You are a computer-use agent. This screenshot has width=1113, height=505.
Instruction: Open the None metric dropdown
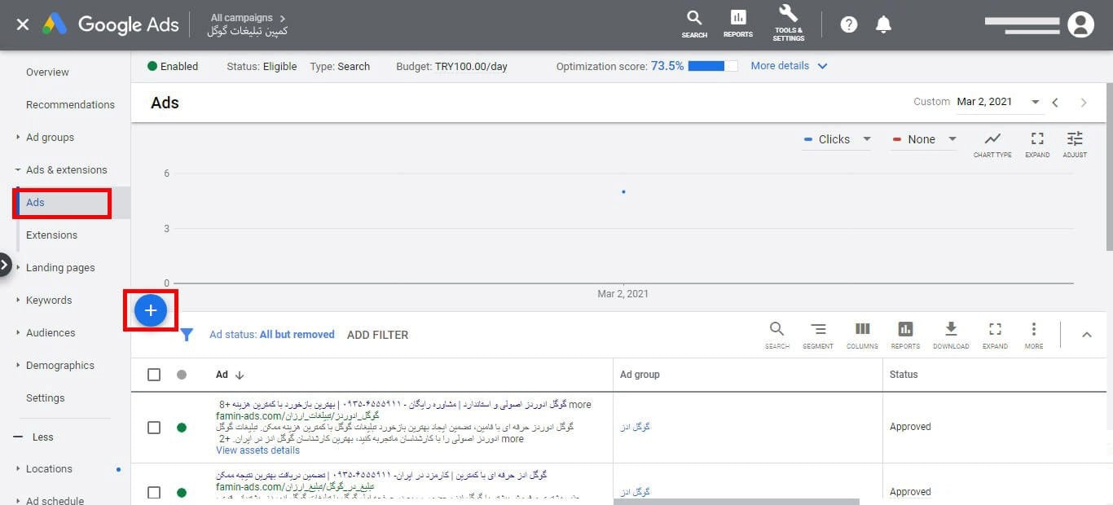(x=924, y=139)
